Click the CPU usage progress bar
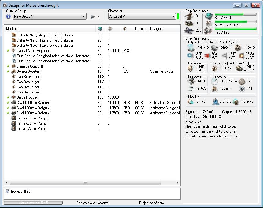Screen dimensions: 263x208 pyautogui.click(x=235, y=14)
